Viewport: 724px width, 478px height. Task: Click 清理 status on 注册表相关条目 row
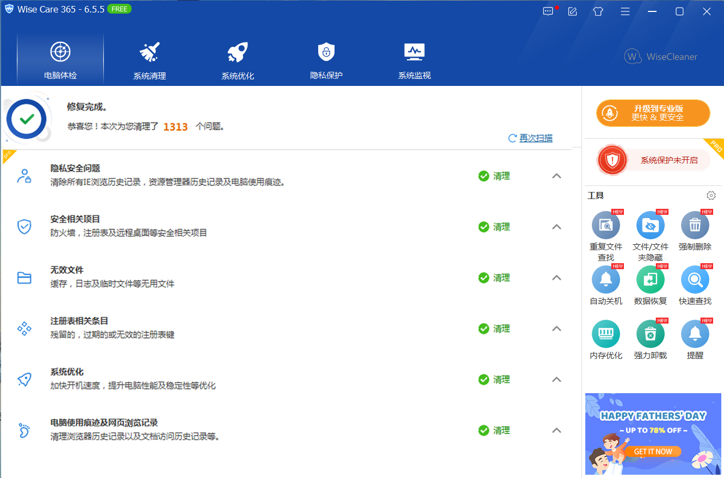[502, 328]
